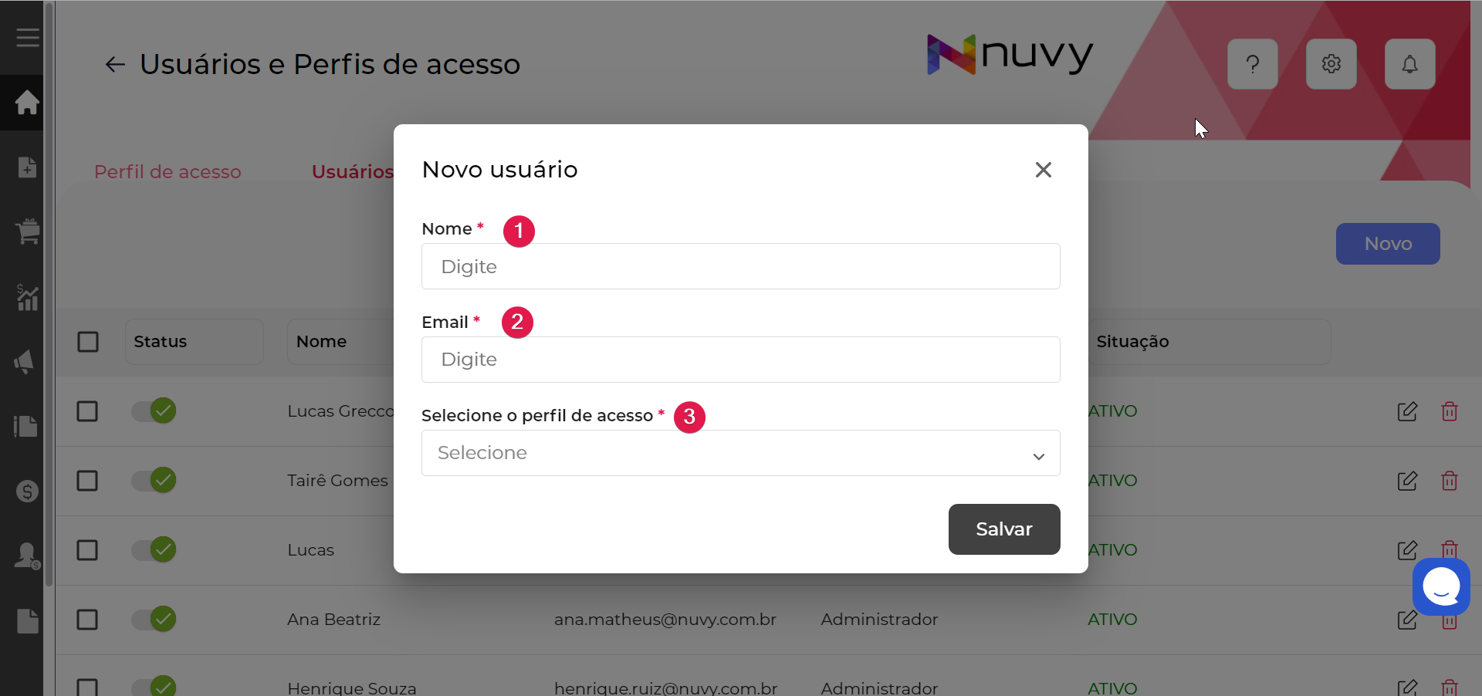Focus the Nome input field
This screenshot has height=696, width=1482.
(x=740, y=266)
